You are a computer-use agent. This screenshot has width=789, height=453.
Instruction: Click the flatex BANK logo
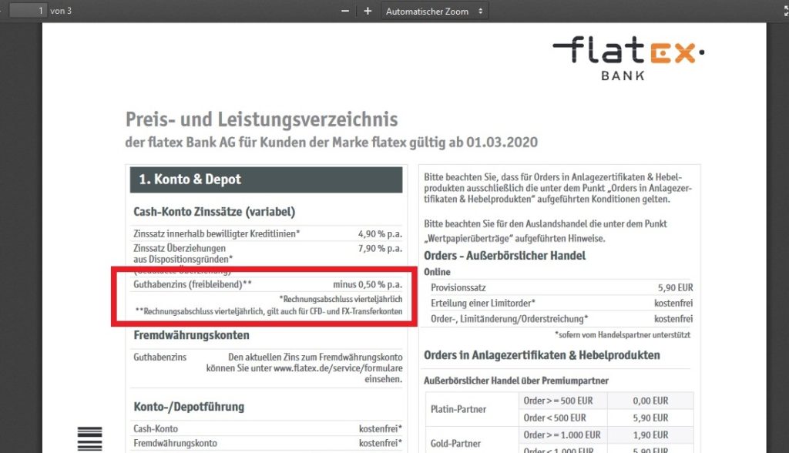click(629, 58)
